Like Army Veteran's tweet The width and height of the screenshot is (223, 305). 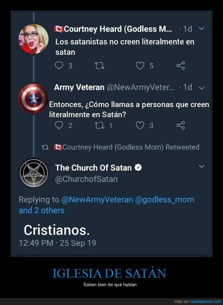tap(140, 125)
